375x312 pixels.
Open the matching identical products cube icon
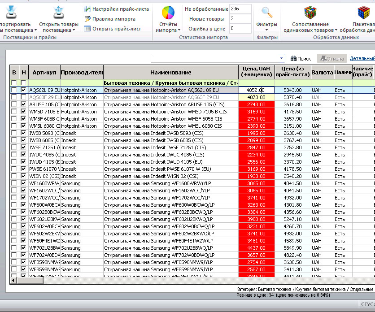click(310, 13)
